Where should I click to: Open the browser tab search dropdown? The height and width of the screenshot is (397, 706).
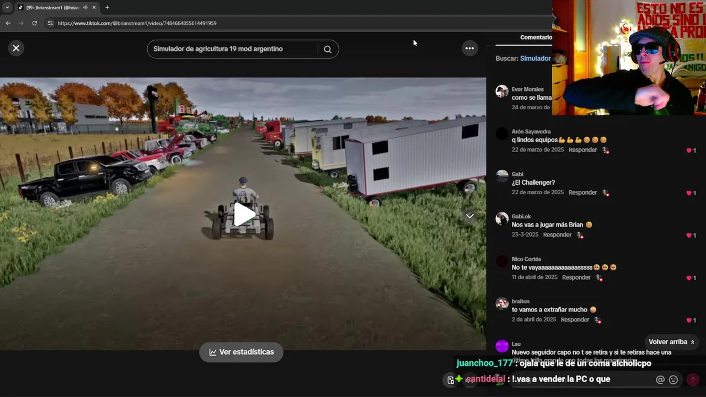7,8
